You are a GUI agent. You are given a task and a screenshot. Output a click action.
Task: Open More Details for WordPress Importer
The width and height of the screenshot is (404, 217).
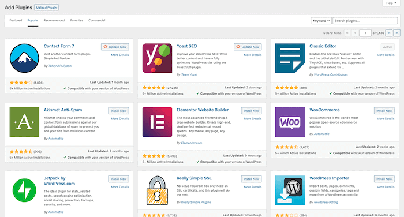point(386,187)
